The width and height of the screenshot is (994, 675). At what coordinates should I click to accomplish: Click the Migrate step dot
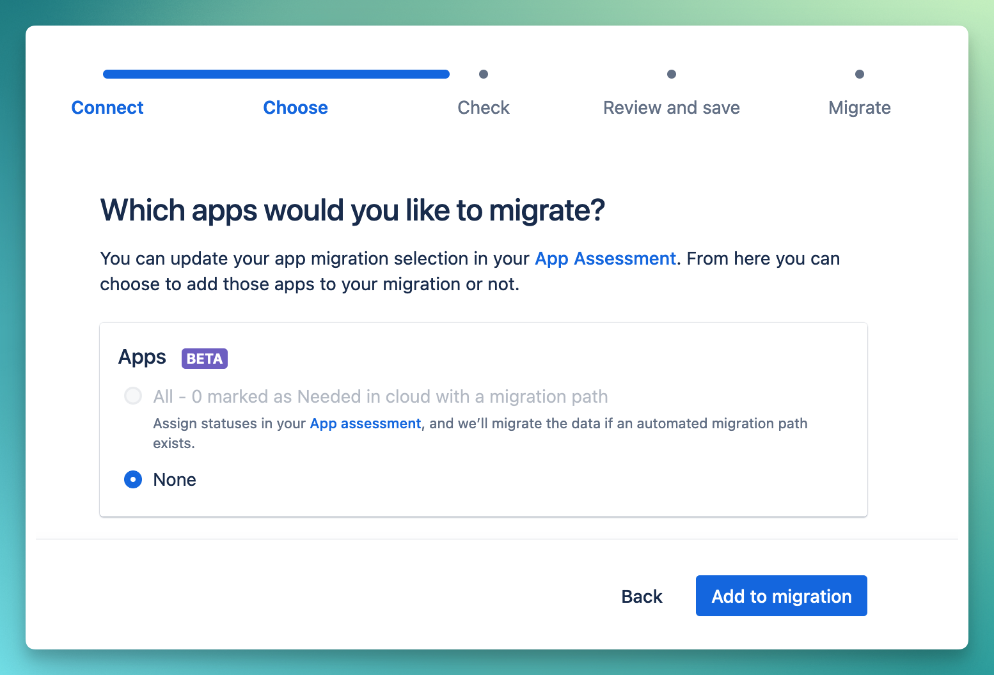(x=860, y=74)
